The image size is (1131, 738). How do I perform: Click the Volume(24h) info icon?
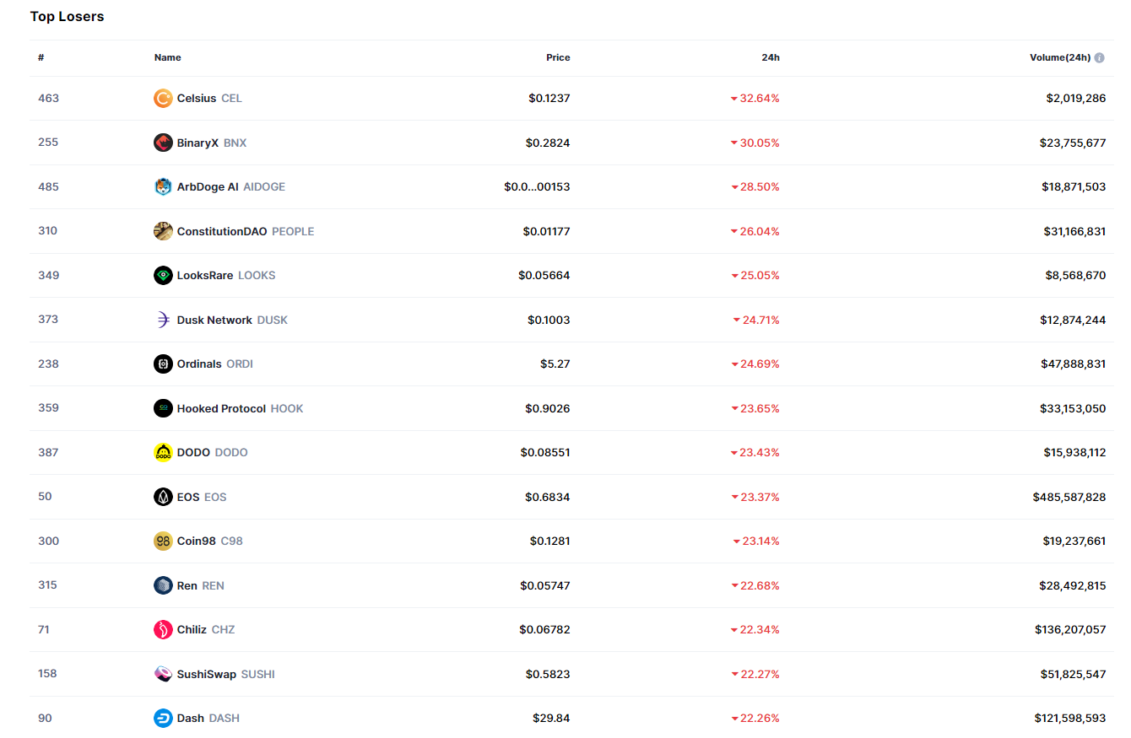[1100, 58]
